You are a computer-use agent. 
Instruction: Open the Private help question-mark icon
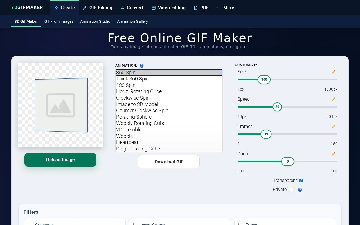(300, 190)
